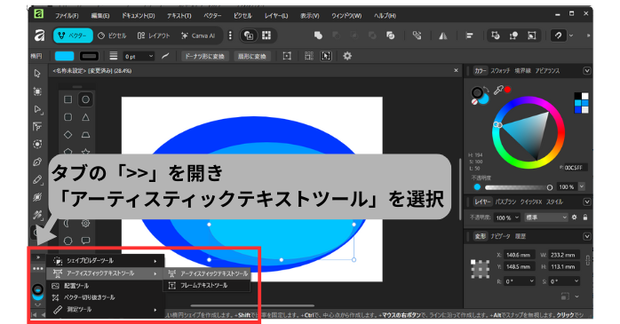Click the X position field 140.6 mm

(x=519, y=256)
